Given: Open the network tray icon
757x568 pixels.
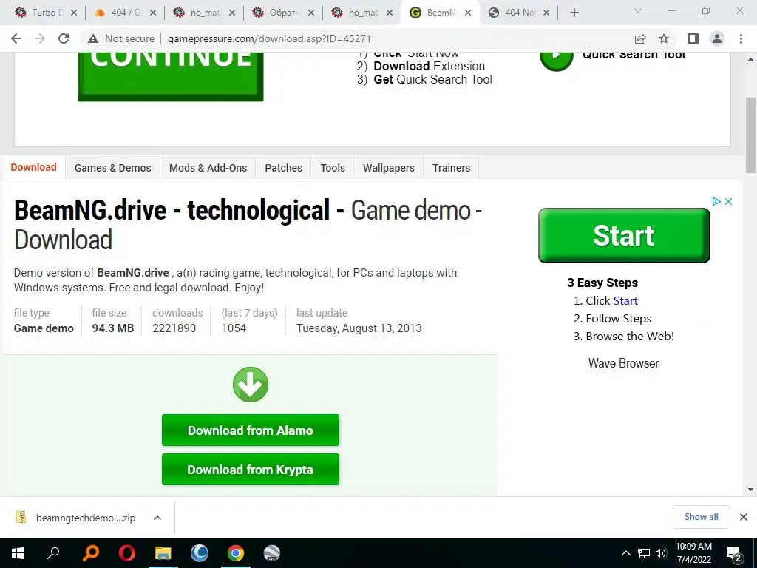Looking at the screenshot, I should coord(644,553).
